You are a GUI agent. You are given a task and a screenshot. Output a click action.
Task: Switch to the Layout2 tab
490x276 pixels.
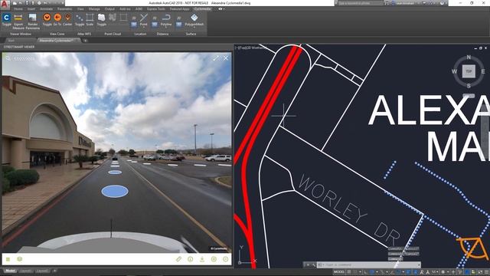click(42, 271)
